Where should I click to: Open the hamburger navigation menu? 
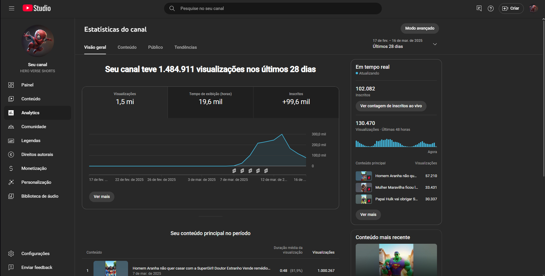point(12,8)
